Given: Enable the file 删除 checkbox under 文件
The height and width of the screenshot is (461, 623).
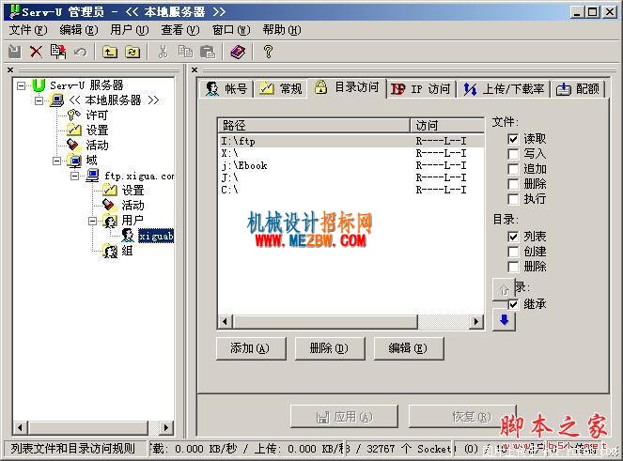Looking at the screenshot, I should point(513,184).
